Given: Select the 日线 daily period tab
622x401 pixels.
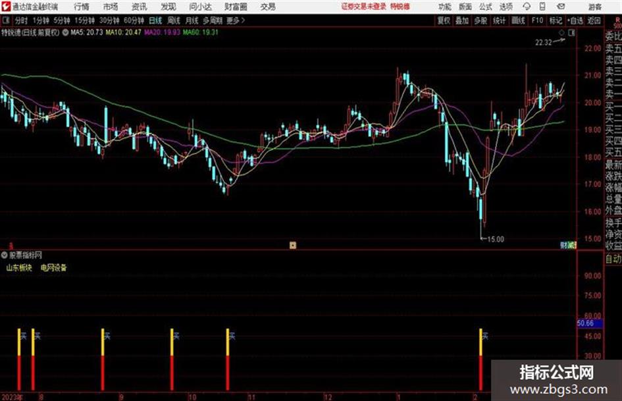Looking at the screenshot, I should [155, 20].
